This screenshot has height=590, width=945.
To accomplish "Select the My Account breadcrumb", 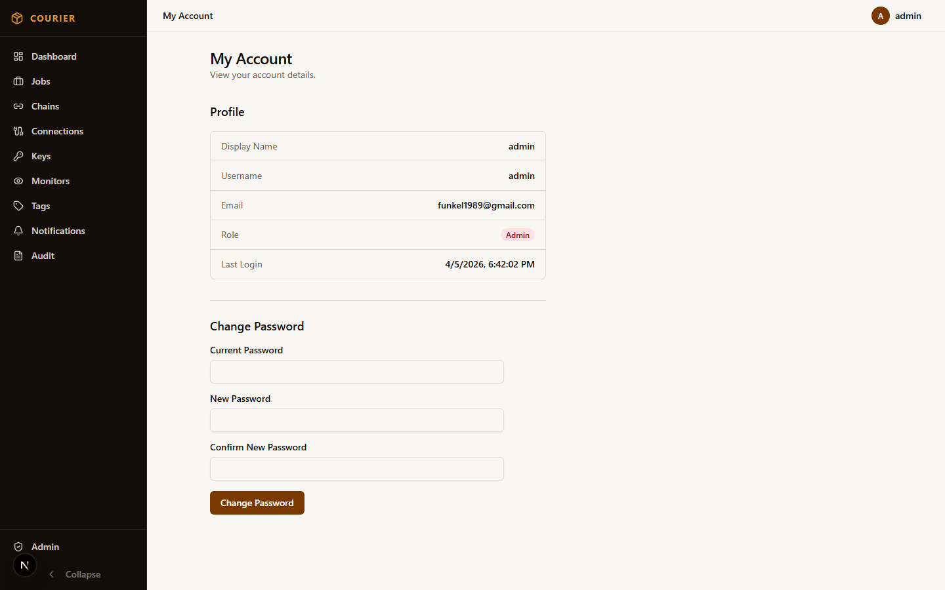I will tap(188, 16).
